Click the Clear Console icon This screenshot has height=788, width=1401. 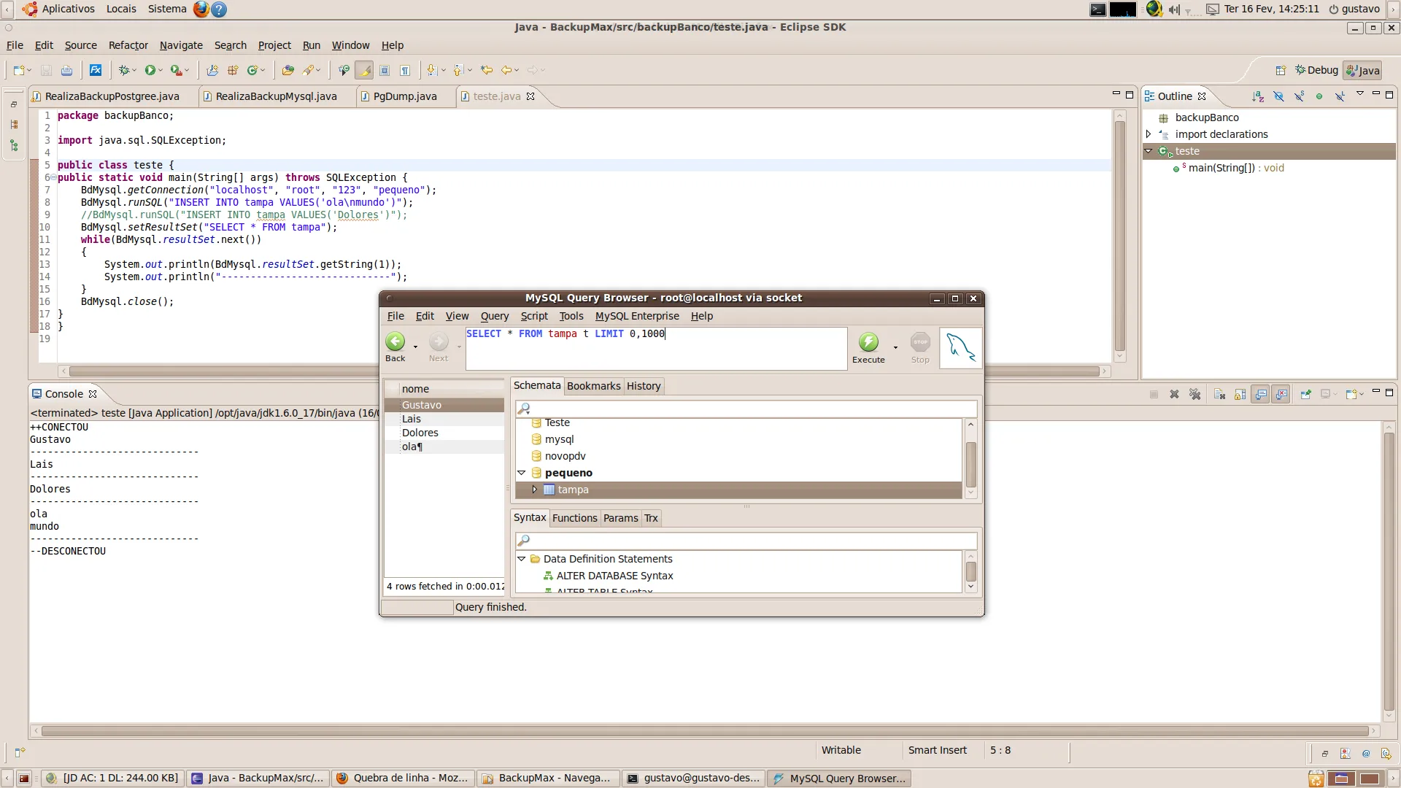[1219, 394]
